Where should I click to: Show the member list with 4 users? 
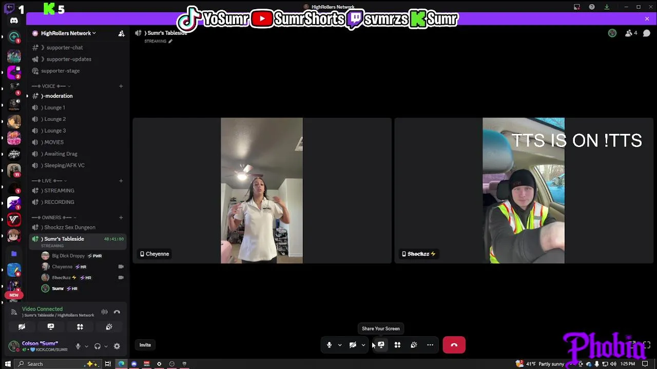pos(631,33)
